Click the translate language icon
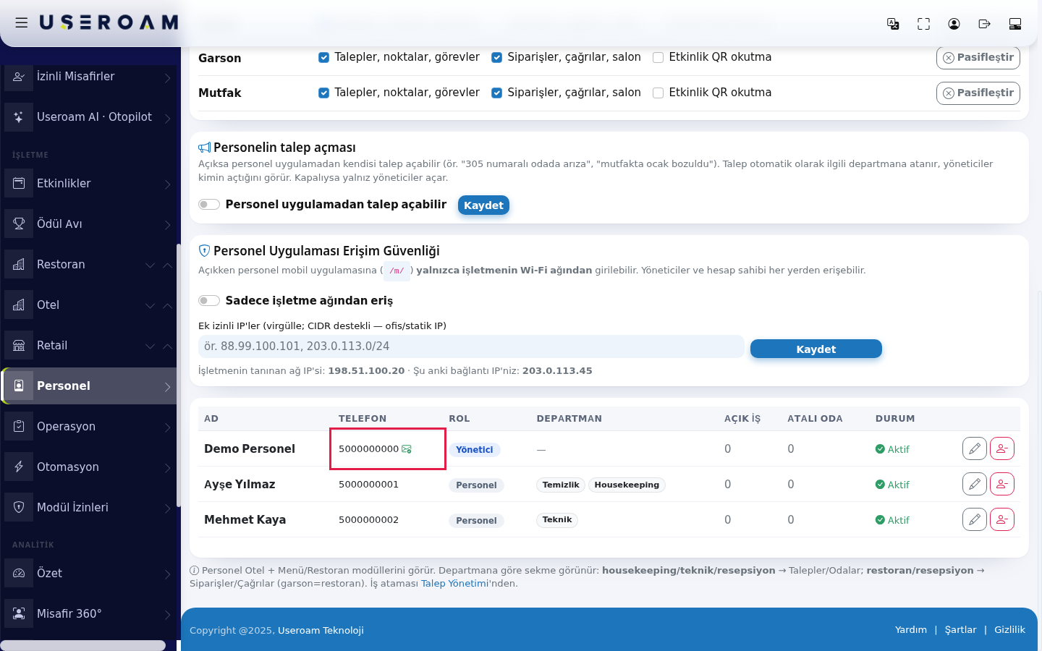Image resolution: width=1042 pixels, height=651 pixels. coord(893,24)
